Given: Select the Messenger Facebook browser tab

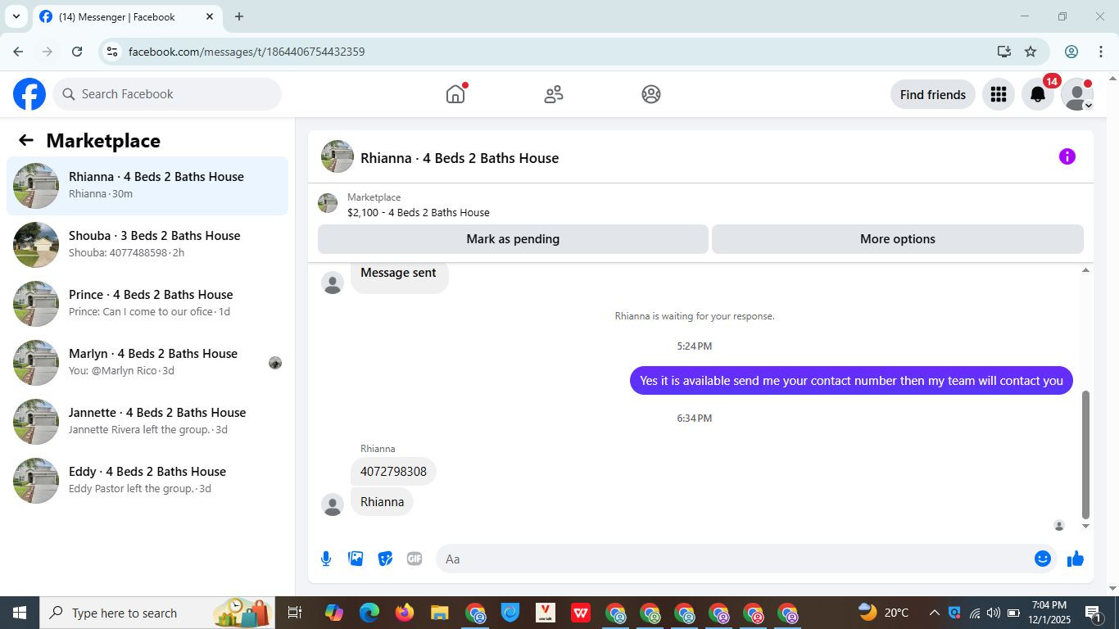Looking at the screenshot, I should pos(127,16).
